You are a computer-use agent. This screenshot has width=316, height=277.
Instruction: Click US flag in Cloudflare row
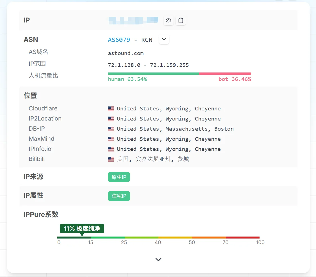pyautogui.click(x=111, y=109)
